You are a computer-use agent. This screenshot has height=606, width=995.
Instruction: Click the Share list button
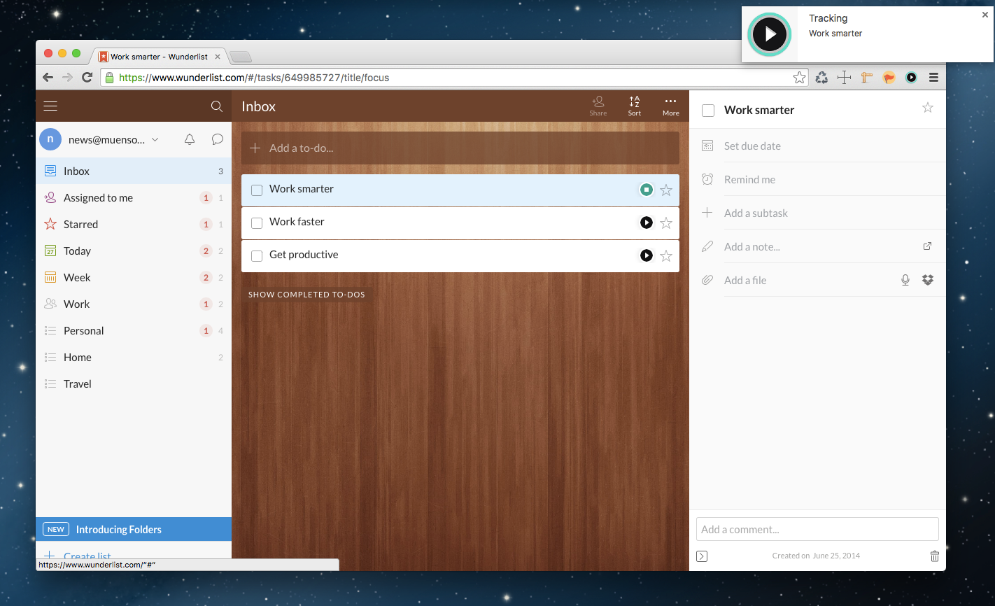(598, 106)
